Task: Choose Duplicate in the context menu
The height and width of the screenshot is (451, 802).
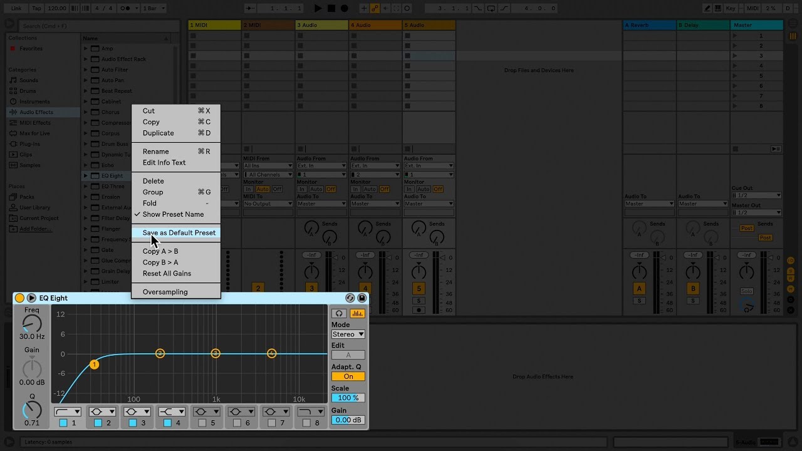Action: pyautogui.click(x=176, y=133)
